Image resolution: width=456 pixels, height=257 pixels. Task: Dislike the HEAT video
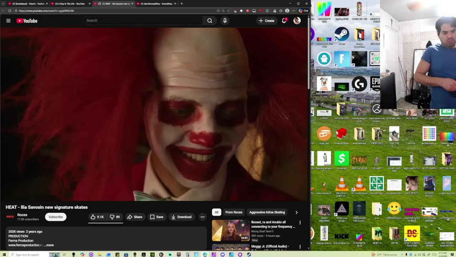click(115, 217)
